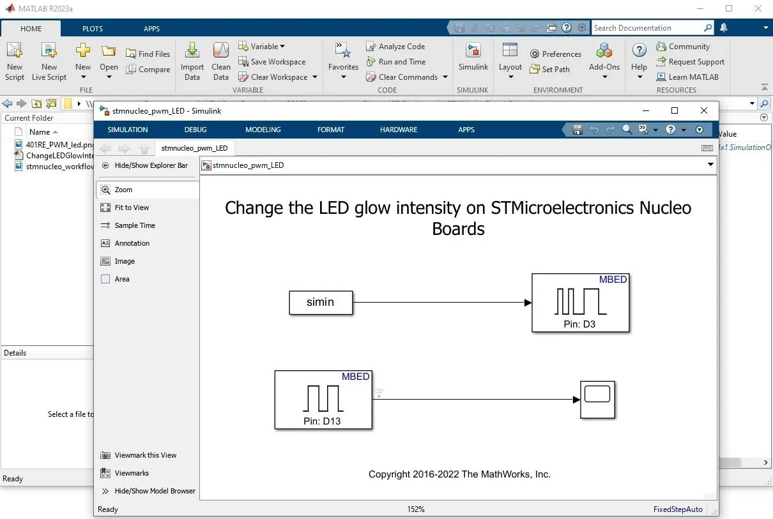Launch Simulink from MATLAB toolstrip
Image resolution: width=773 pixels, height=519 pixels.
[x=473, y=57]
